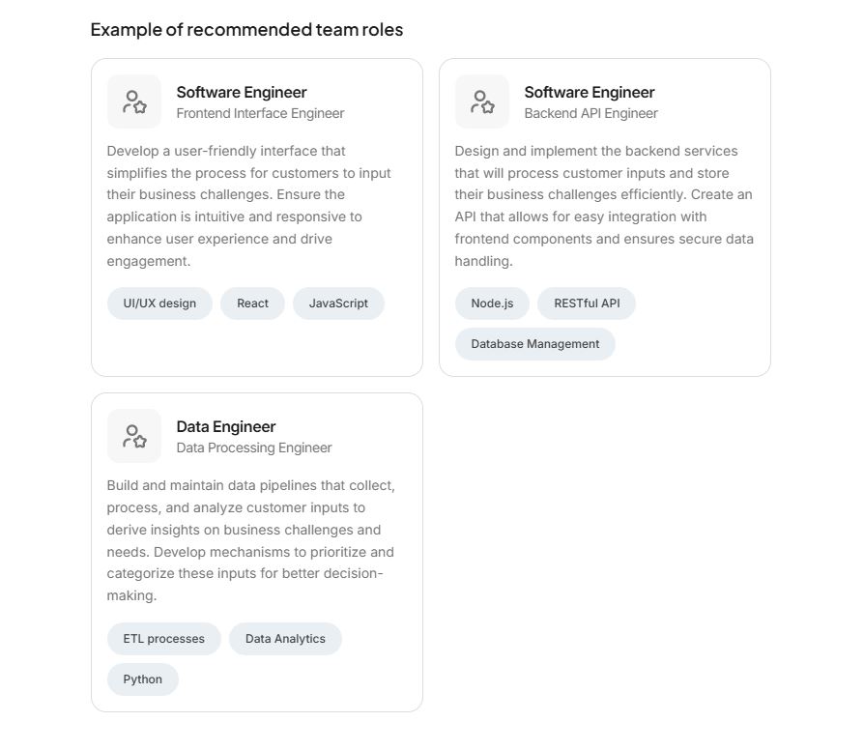Click the ETL processes tag
Image resolution: width=864 pixels, height=751 pixels.
tap(163, 639)
